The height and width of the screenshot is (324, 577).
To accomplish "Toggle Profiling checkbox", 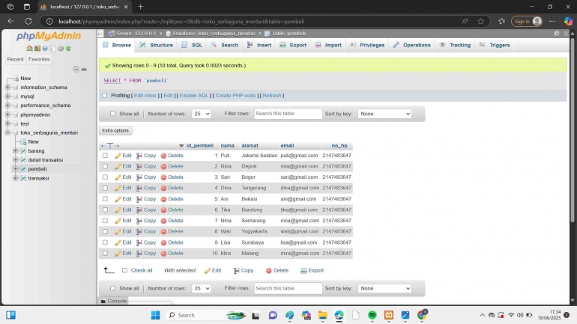I will [x=104, y=96].
